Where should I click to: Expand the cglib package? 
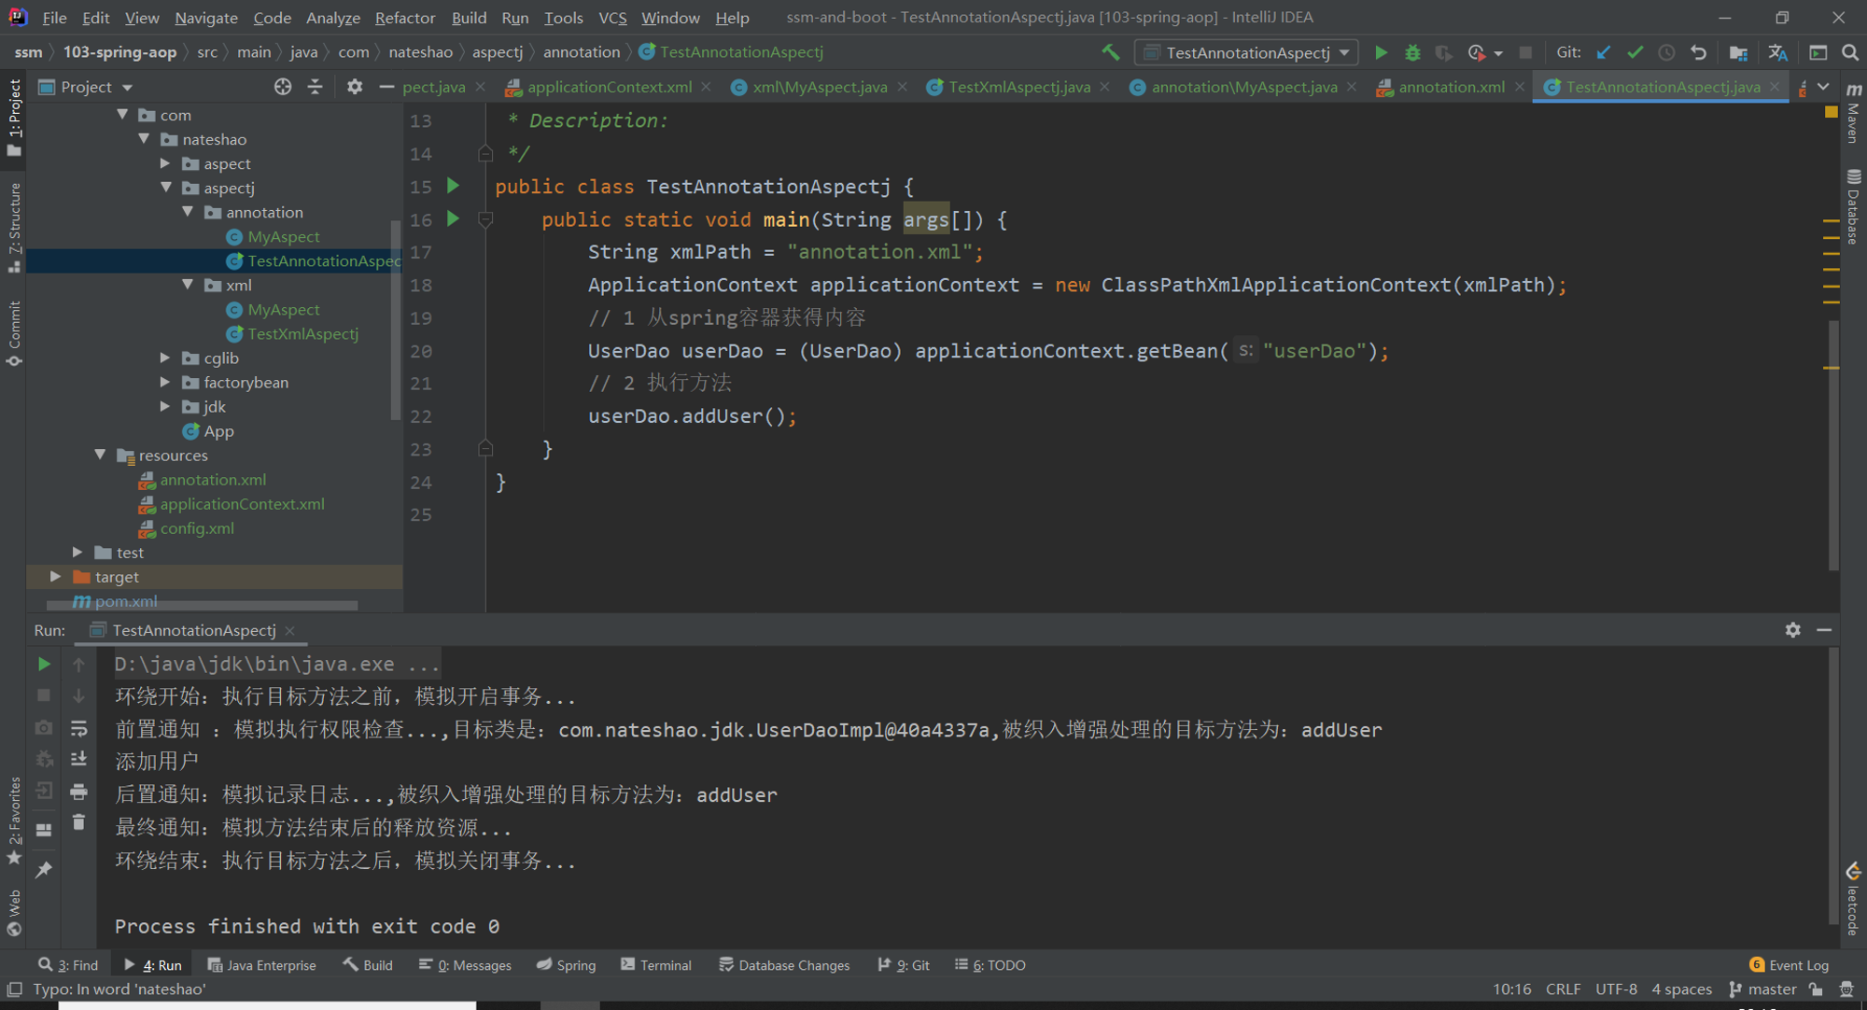(166, 358)
